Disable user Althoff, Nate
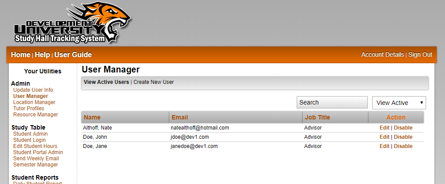Screen dimensions: 445x184 (403, 128)
